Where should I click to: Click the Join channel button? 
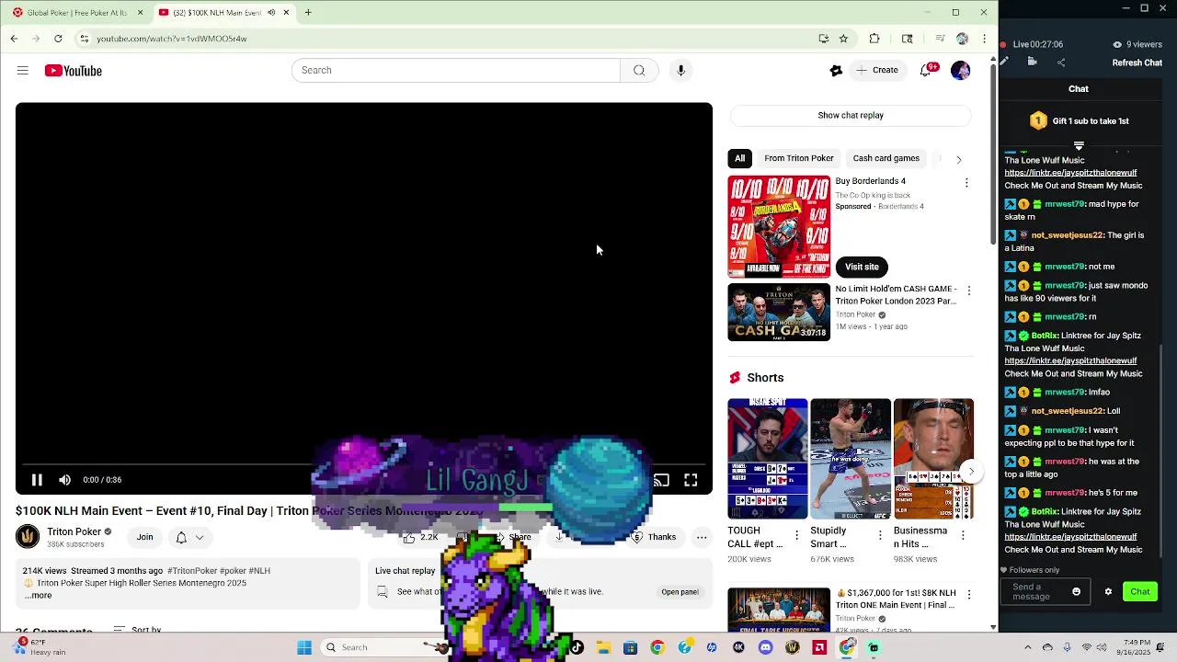144,537
